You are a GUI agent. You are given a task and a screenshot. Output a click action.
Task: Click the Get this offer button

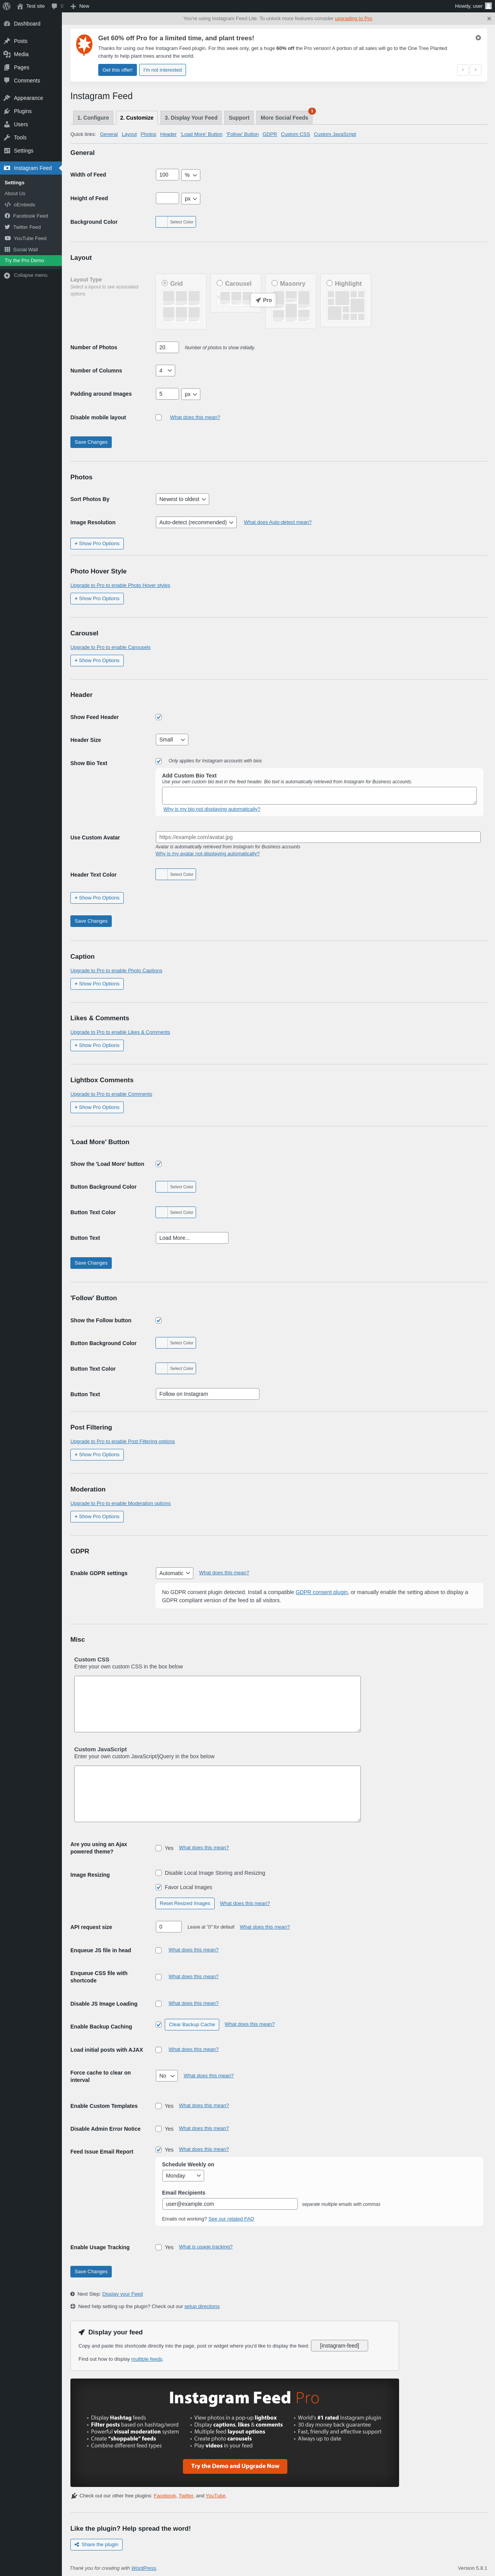(117, 70)
